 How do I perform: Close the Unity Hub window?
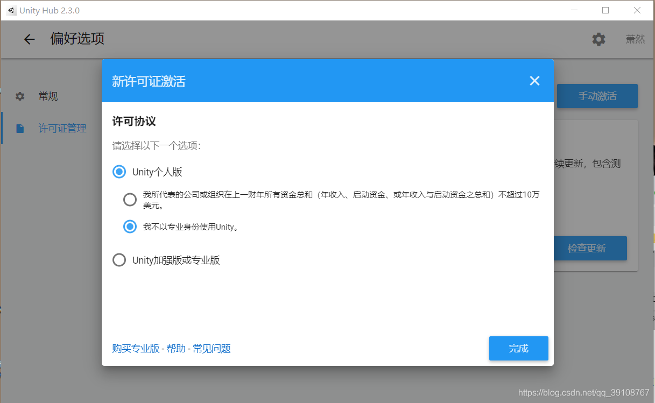637,10
